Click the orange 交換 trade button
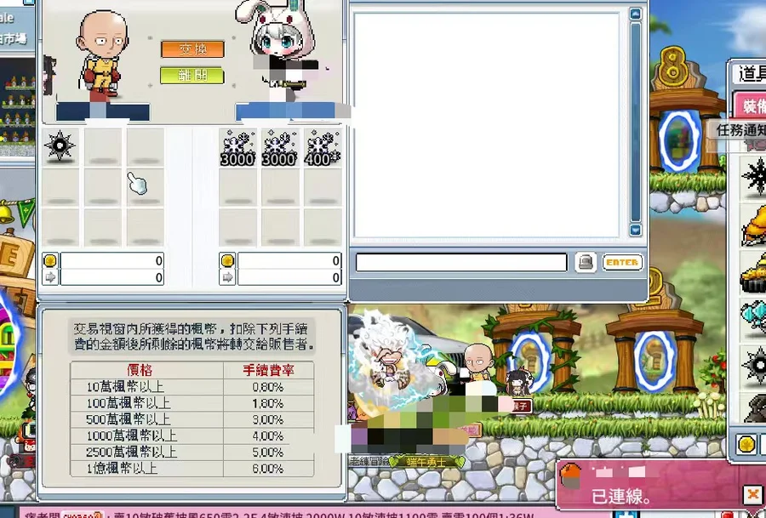The height and width of the screenshot is (518, 766). pyautogui.click(x=192, y=48)
